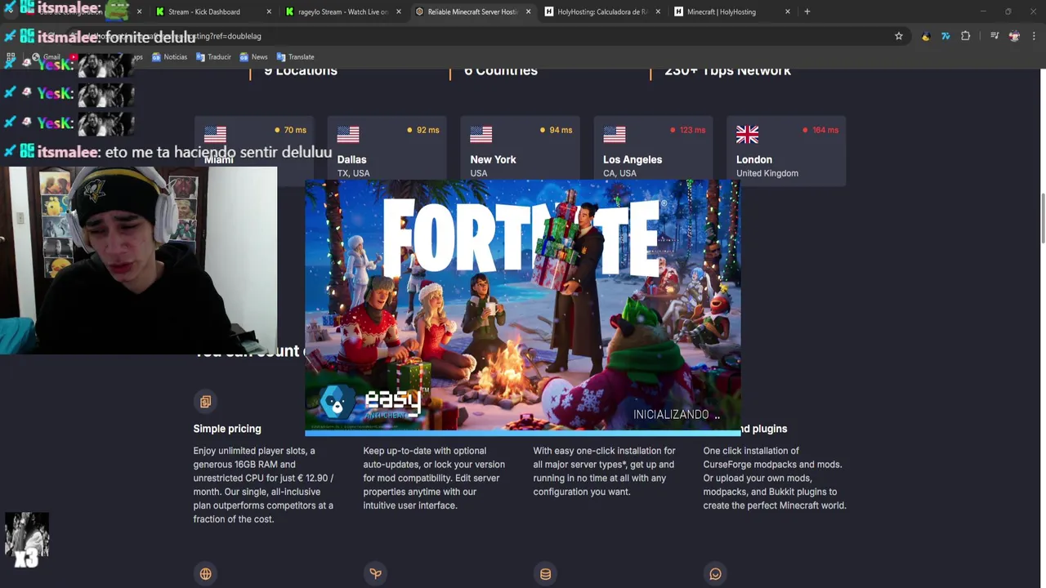Click the x3 emote thumbnail overlay

27,540
